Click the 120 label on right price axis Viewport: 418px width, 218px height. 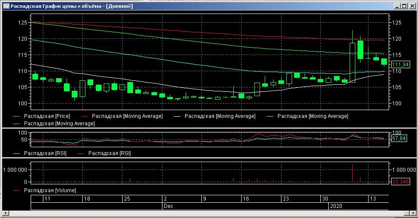[397, 39]
